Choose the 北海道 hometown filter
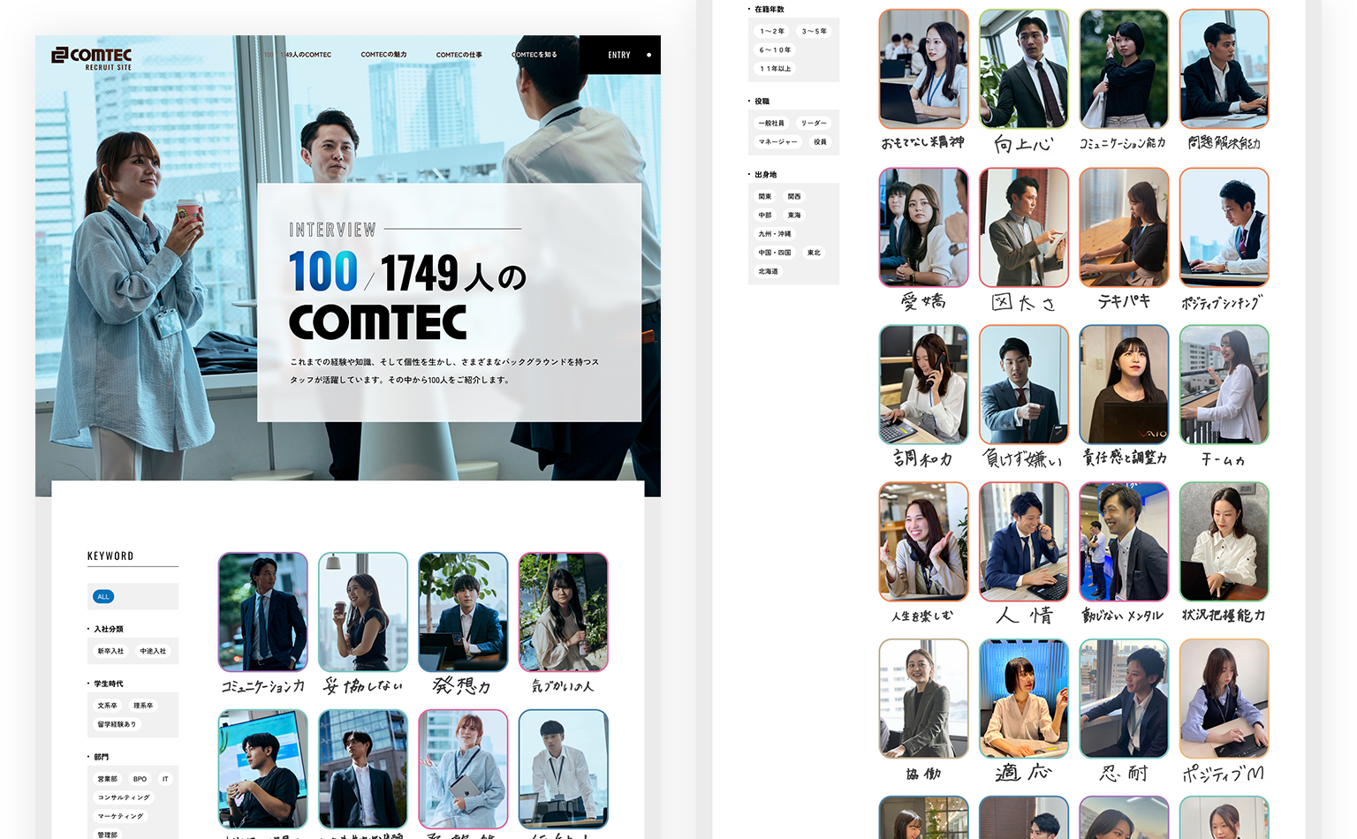The width and height of the screenshot is (1357, 839). pos(768,271)
